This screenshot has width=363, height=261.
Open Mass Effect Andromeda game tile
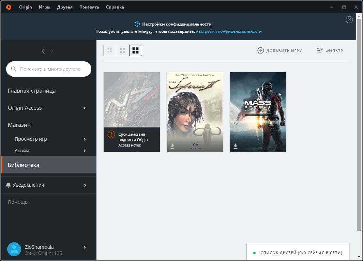(258, 112)
